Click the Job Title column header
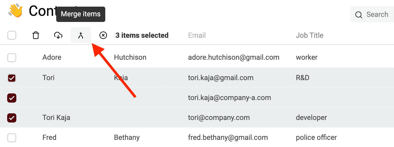 pos(309,35)
